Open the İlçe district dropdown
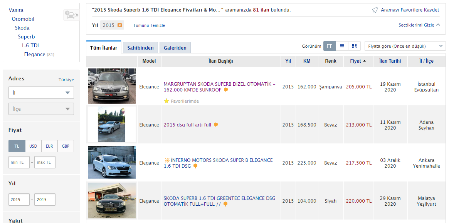Screen dimensions: 449x223 pyautogui.click(x=41, y=109)
